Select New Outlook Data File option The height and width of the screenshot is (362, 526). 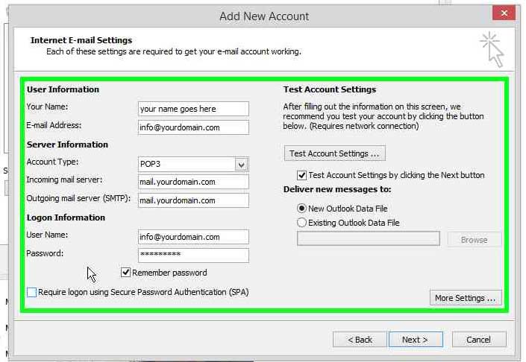[301, 209]
